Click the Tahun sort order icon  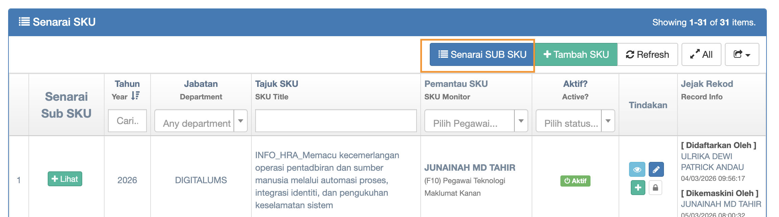pos(135,96)
